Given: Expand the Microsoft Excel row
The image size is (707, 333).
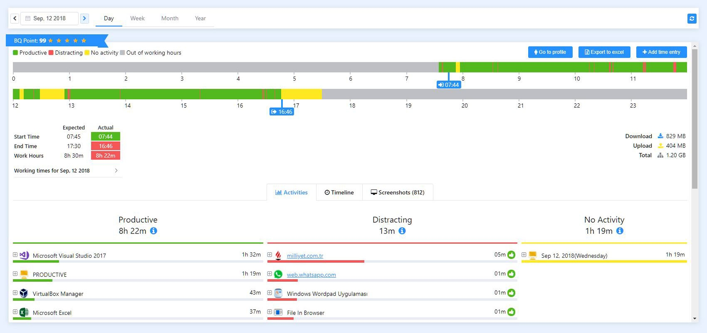Looking at the screenshot, I should [x=15, y=312].
